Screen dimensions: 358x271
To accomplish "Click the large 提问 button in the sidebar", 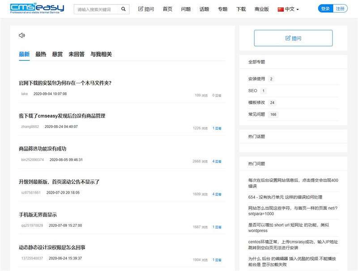I will (x=293, y=38).
